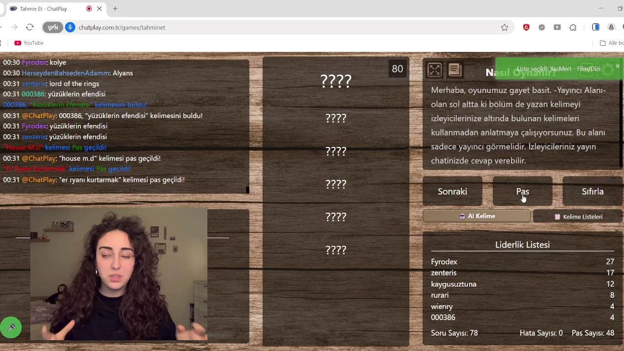Click the Sonraki button

[x=452, y=192]
